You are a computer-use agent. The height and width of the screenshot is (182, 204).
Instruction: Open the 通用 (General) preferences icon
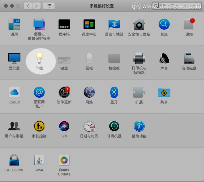14,24
